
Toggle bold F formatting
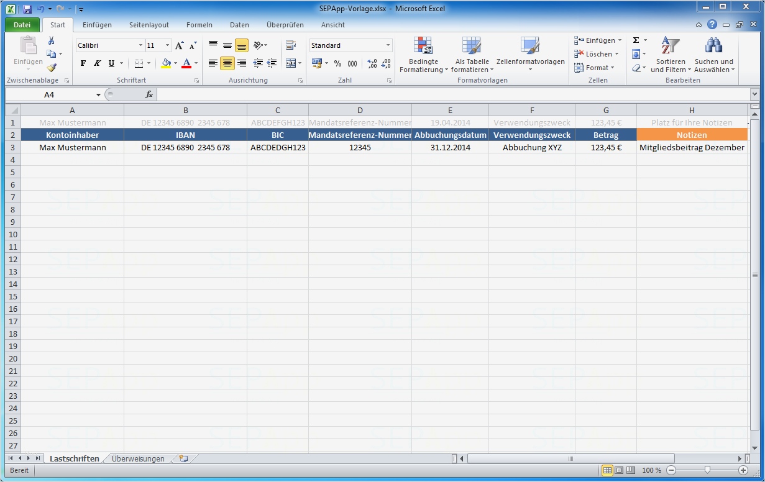(83, 63)
